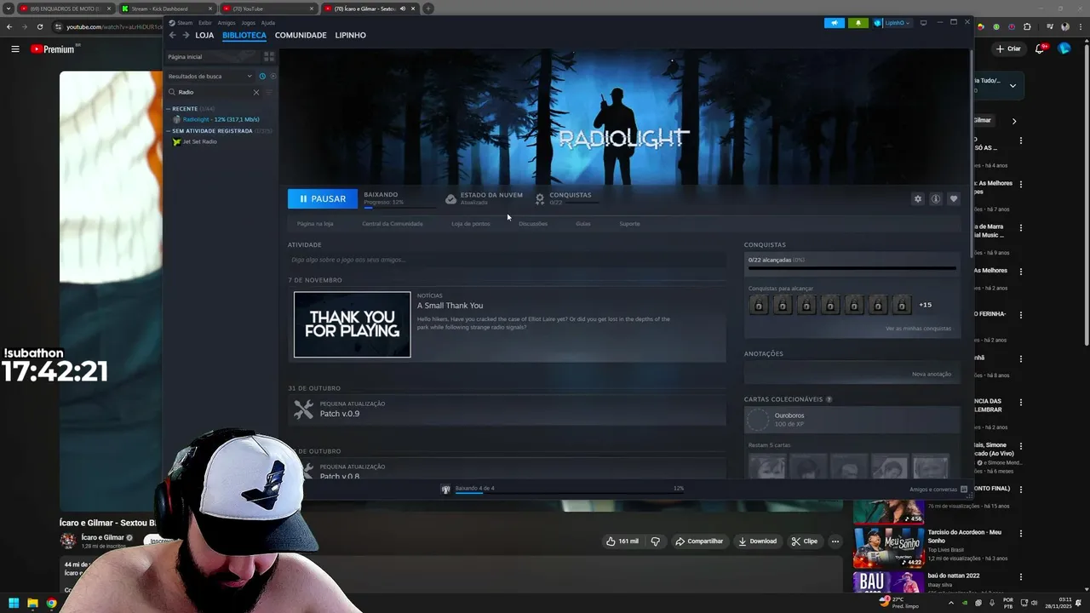Pause the Radiolight download
This screenshot has height=613, width=1090.
(x=322, y=198)
